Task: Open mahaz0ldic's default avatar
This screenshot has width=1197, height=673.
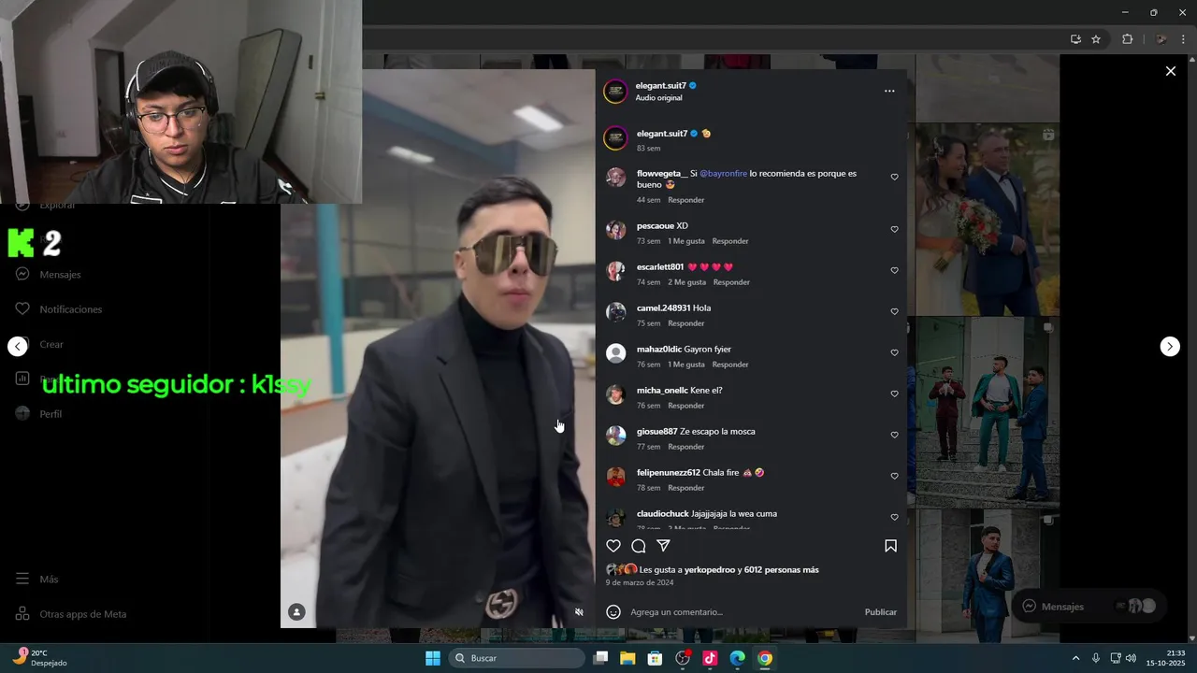Action: (615, 353)
